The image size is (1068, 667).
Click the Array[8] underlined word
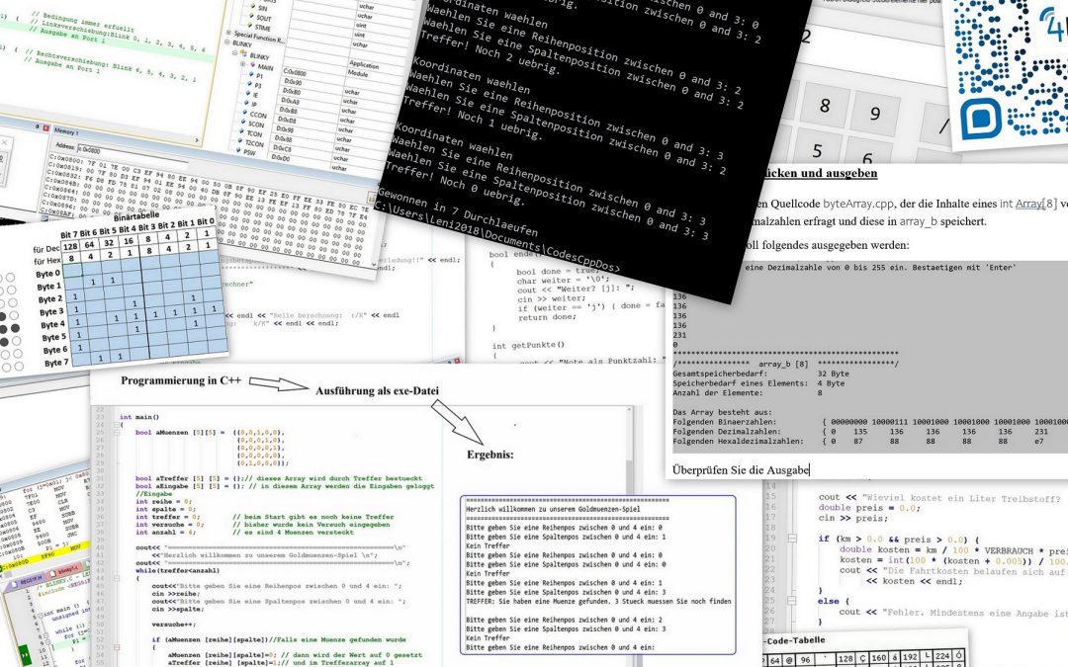tap(1036, 204)
